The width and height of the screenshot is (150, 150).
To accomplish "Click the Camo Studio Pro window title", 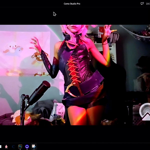I will pyautogui.click(x=72, y=4).
